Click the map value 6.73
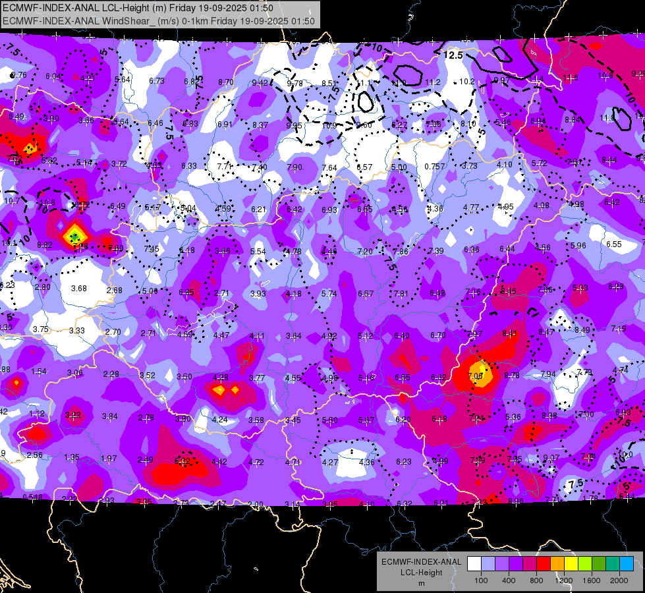645x593 pixels. [x=157, y=81]
